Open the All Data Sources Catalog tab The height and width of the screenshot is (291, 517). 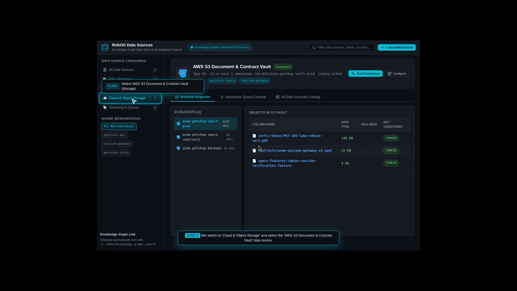(298, 97)
